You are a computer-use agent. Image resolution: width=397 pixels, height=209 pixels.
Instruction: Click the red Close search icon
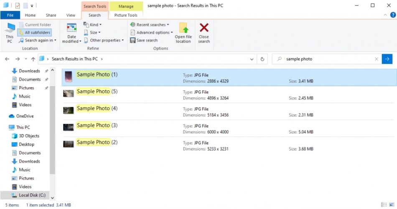point(204,28)
